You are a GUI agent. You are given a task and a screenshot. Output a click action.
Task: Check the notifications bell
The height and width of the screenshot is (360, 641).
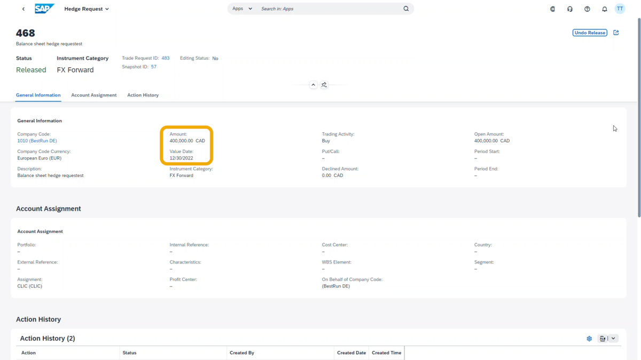tap(604, 9)
